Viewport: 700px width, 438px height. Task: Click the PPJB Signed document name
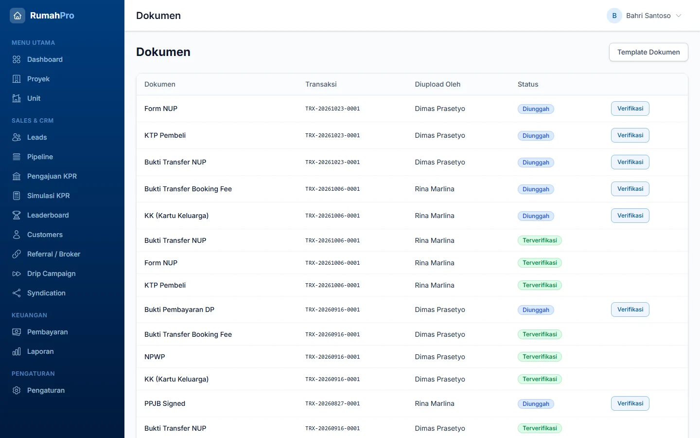165,403
